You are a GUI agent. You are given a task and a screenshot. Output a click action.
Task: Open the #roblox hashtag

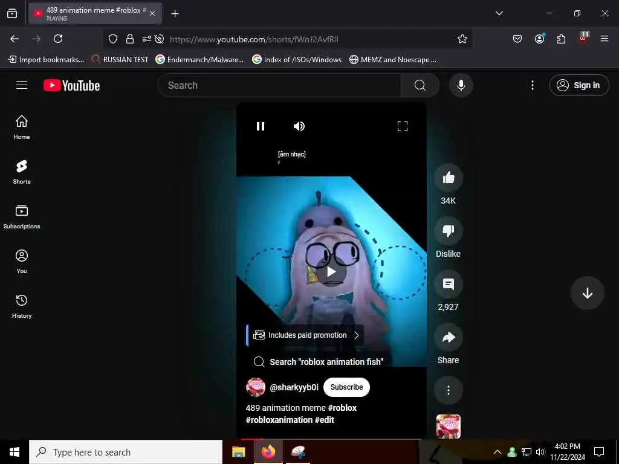pos(342,408)
